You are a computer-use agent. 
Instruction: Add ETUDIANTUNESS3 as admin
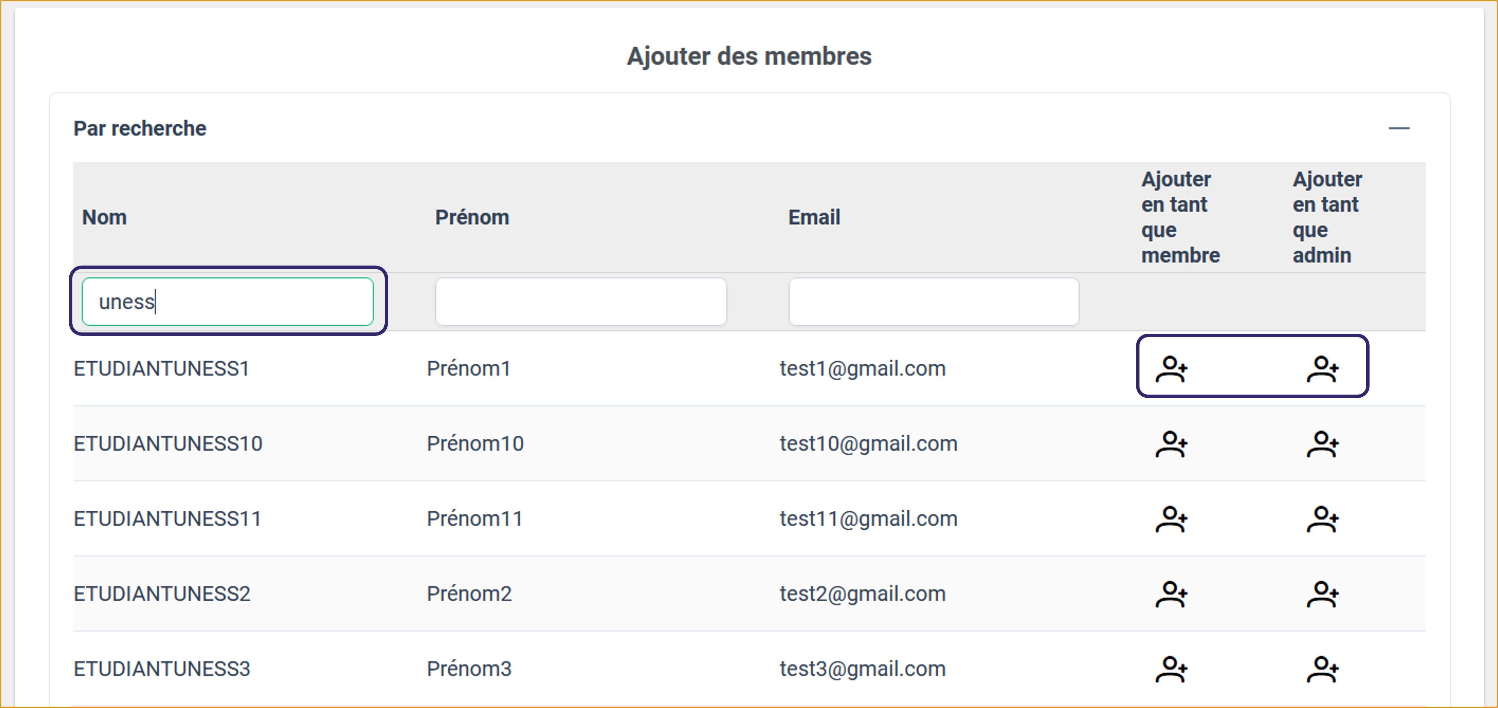click(x=1322, y=669)
